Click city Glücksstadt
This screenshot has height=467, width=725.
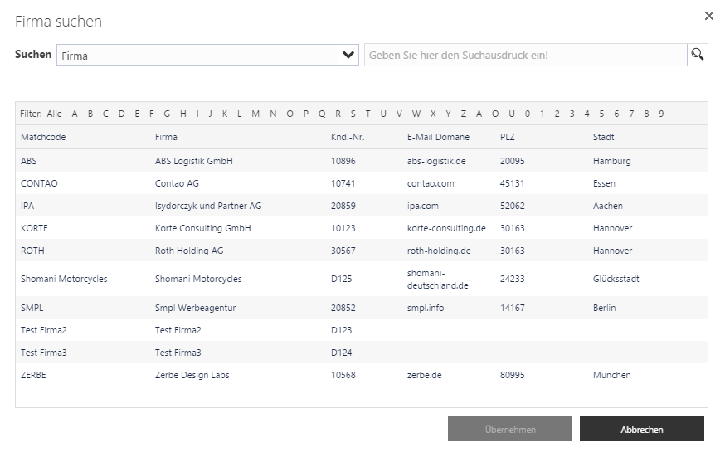pos(616,279)
